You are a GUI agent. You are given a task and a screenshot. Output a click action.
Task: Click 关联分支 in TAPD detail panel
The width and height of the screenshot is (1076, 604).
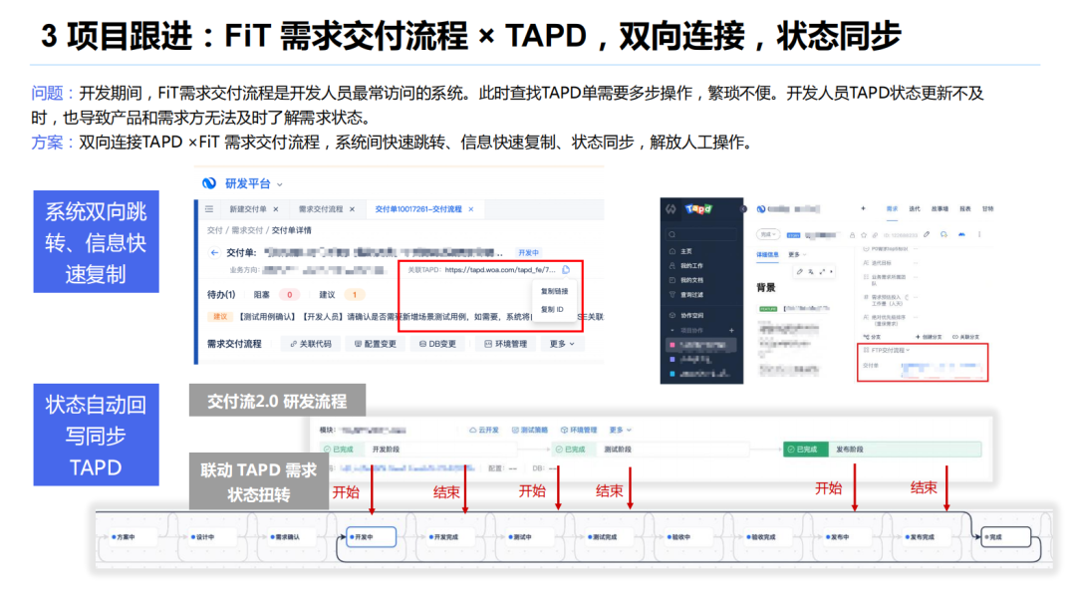[x=966, y=337]
